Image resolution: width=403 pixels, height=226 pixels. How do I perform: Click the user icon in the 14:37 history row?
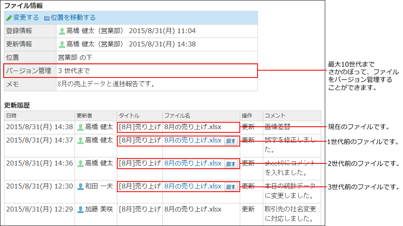pos(81,140)
